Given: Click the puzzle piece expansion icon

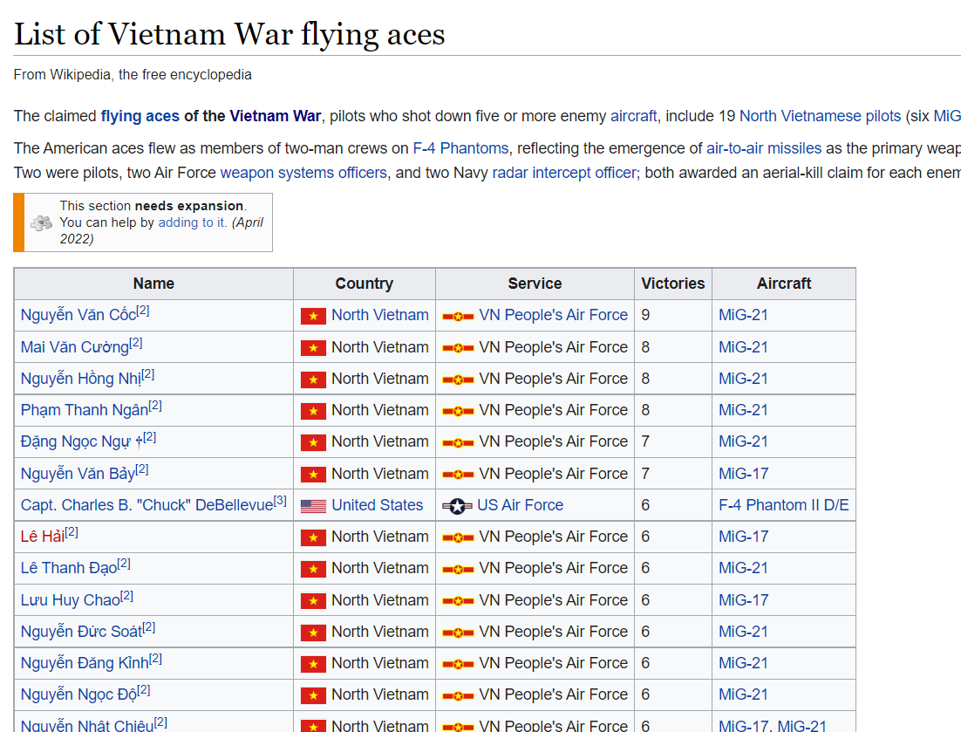Looking at the screenshot, I should [42, 223].
